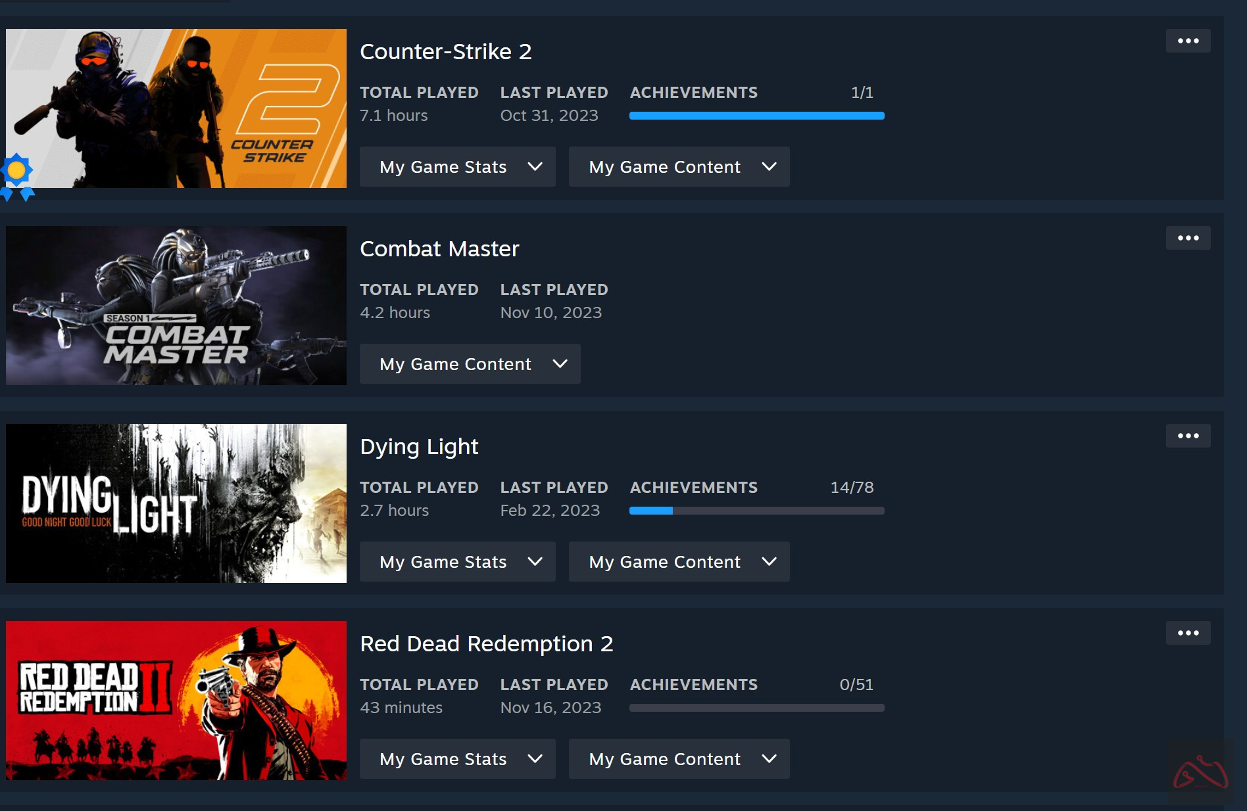Open the Counter-Strike 2 title link
This screenshot has height=811, width=1247.
446,51
